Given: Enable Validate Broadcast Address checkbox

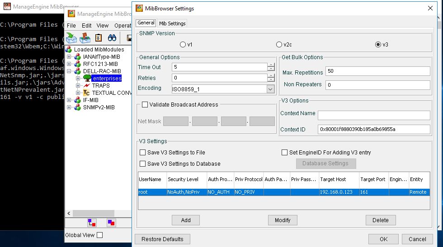Looking at the screenshot, I should point(145,105).
